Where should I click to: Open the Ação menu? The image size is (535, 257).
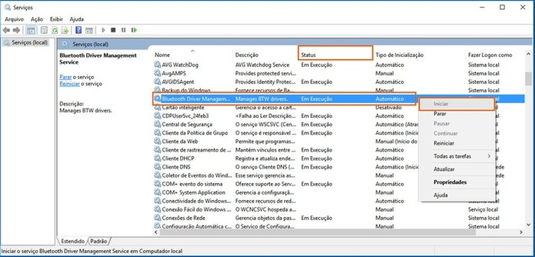(x=36, y=19)
